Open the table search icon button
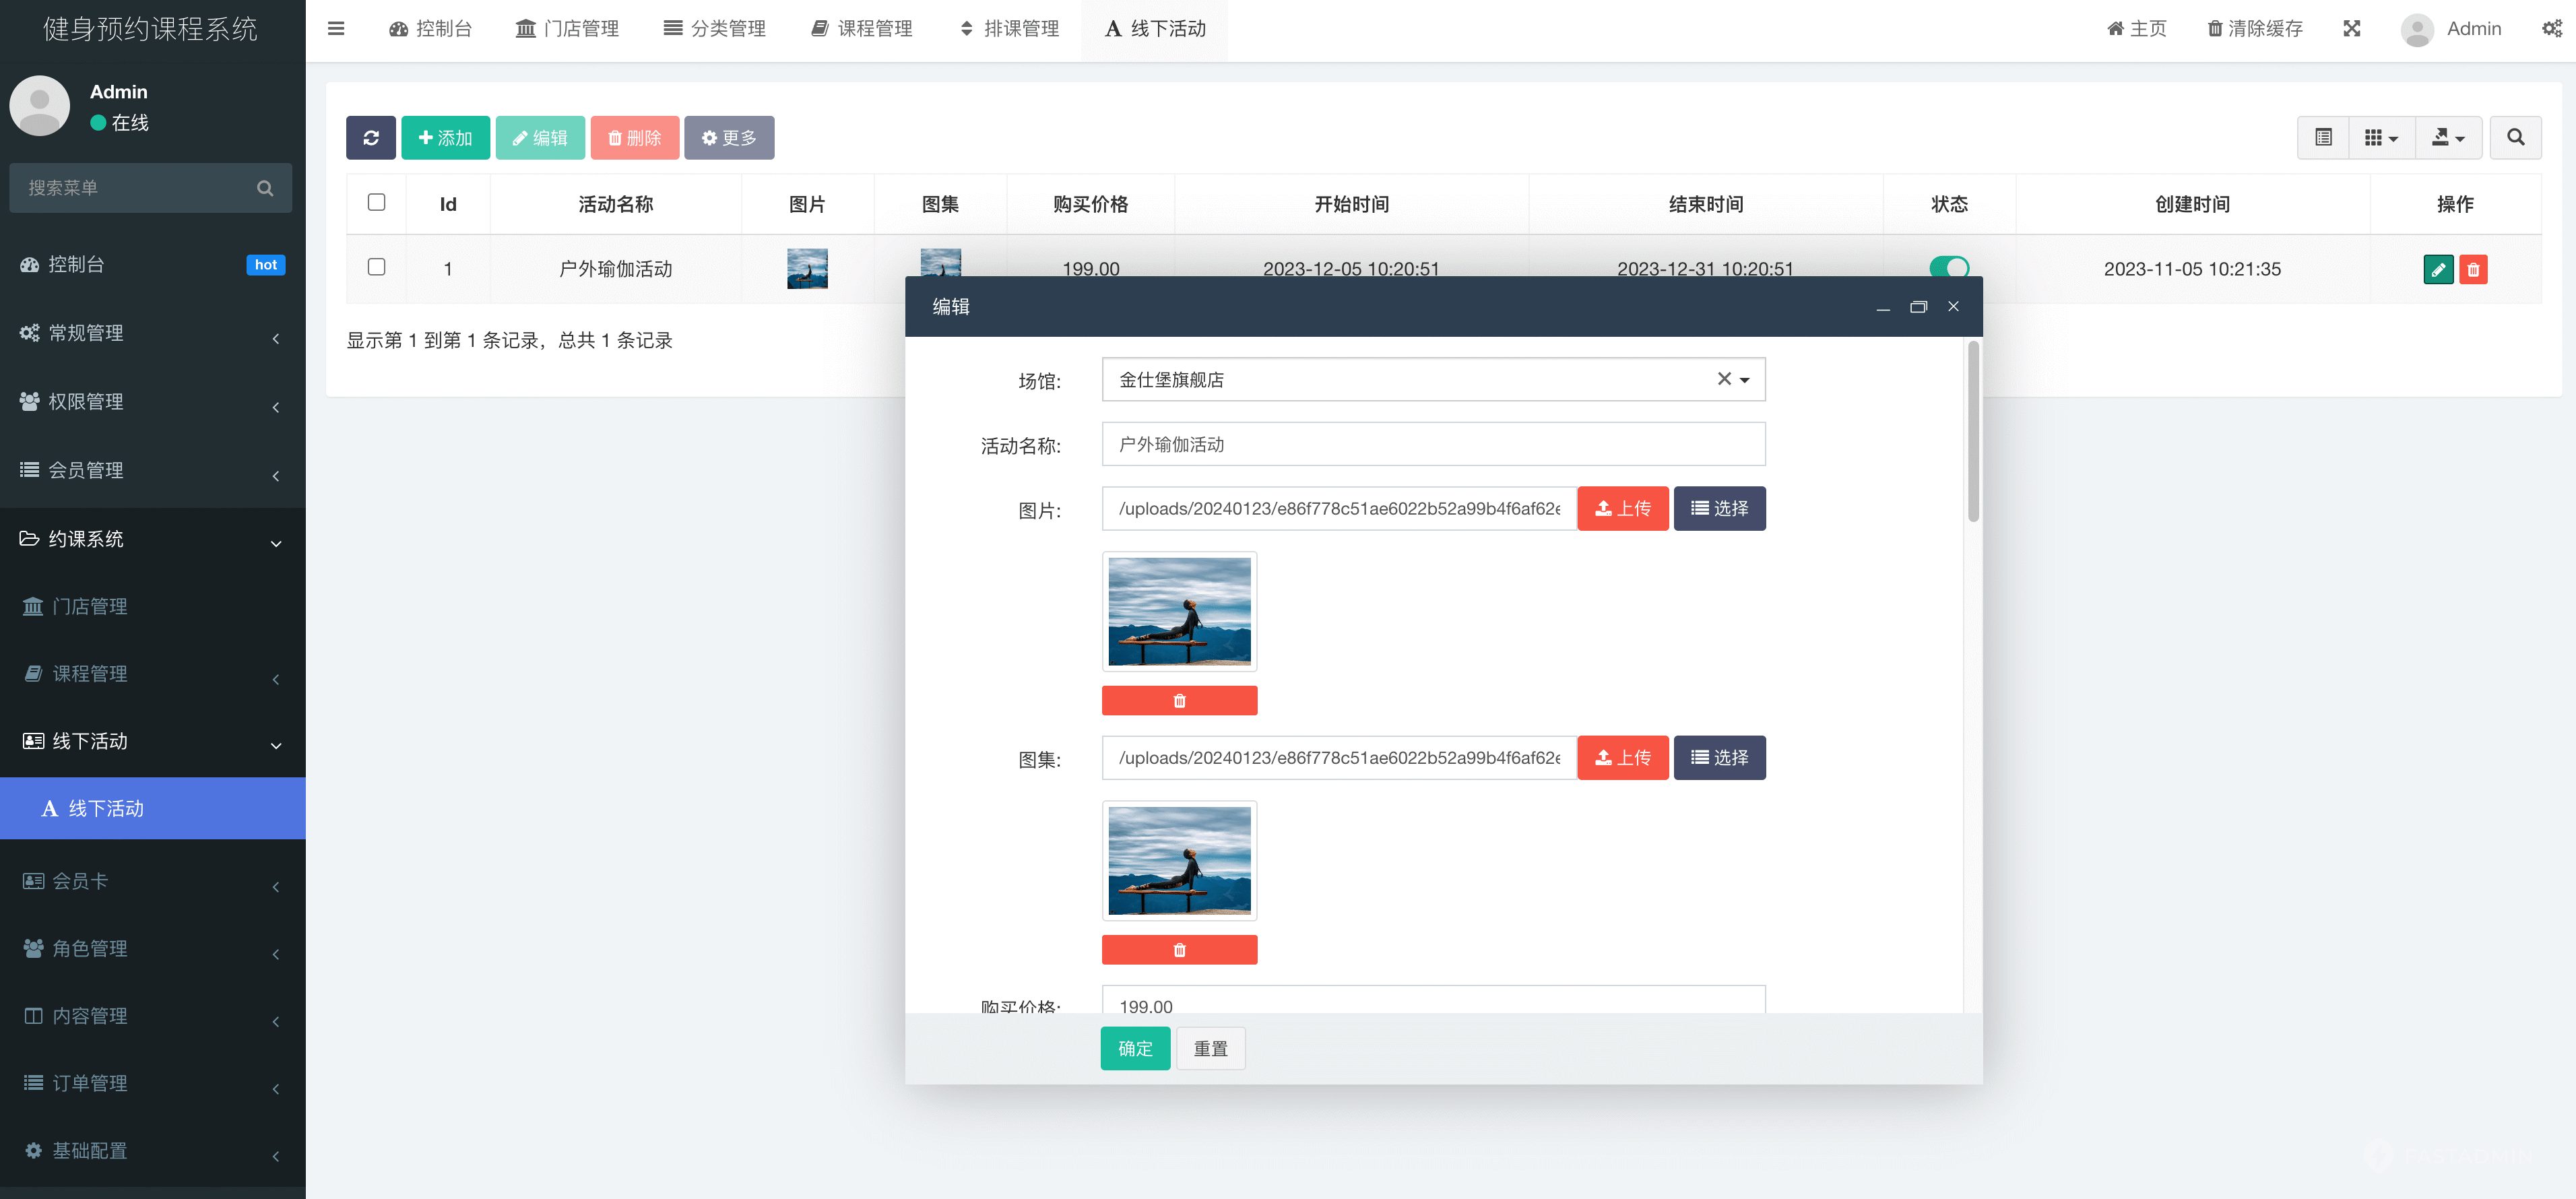The height and width of the screenshot is (1199, 2576). coord(2516,138)
